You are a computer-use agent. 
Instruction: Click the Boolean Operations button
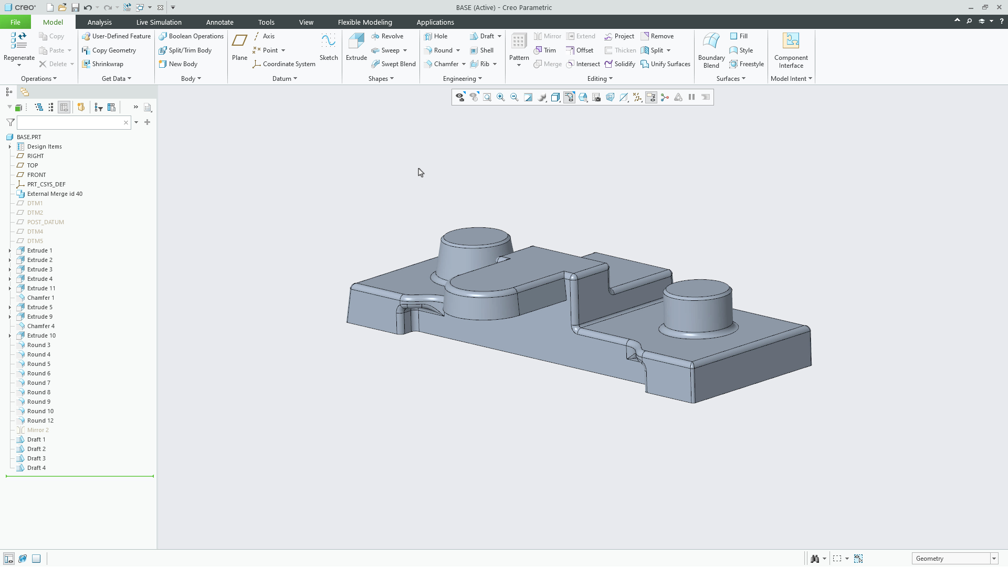191,36
